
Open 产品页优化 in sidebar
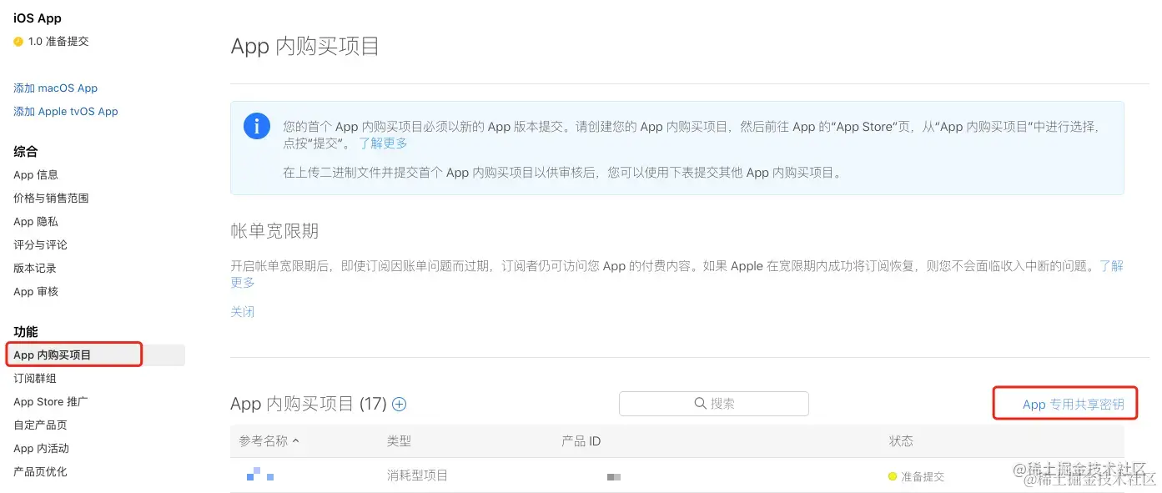[40, 471]
